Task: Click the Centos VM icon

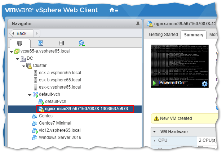Action: click(x=35, y=116)
